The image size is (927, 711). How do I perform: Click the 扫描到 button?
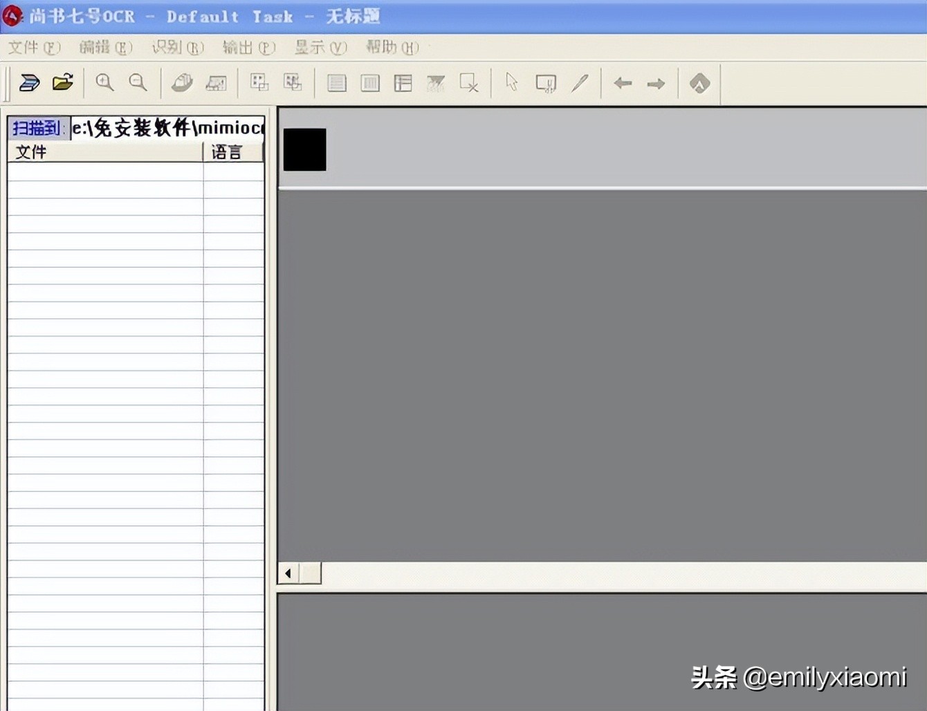(x=39, y=128)
